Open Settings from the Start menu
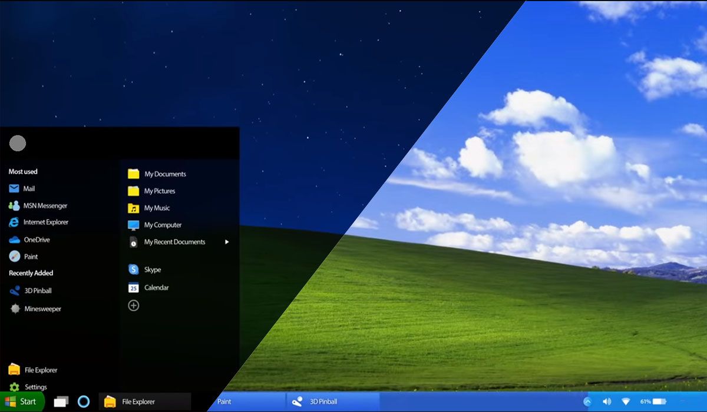 pos(28,387)
